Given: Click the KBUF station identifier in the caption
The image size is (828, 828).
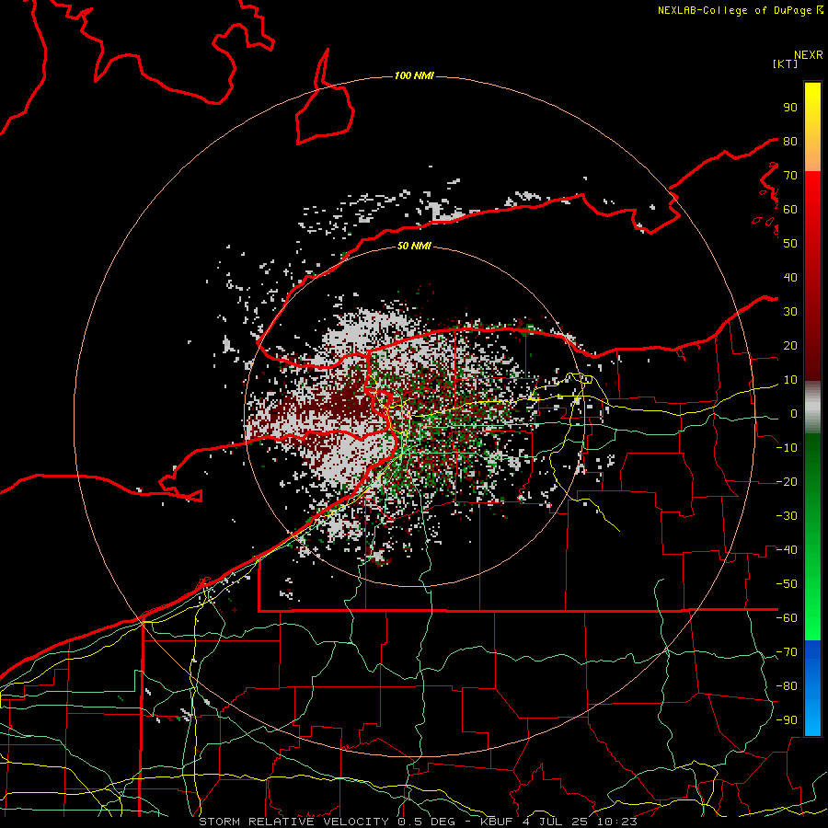Looking at the screenshot, I should coord(497,822).
